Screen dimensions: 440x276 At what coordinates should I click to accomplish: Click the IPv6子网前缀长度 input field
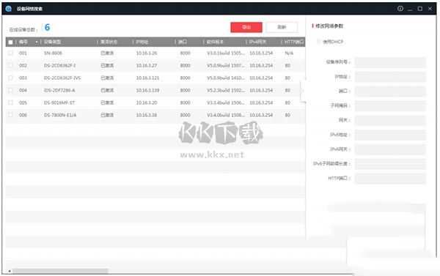pos(390,164)
